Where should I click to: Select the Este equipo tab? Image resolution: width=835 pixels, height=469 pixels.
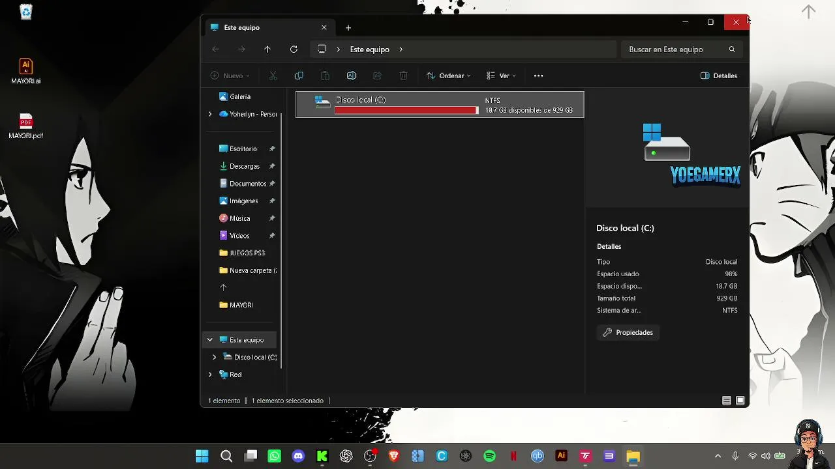click(x=269, y=27)
